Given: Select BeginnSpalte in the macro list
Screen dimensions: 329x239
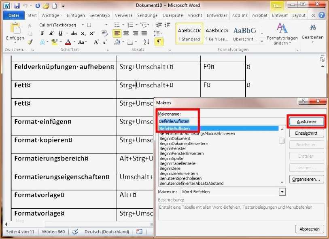Looking at the screenshot, I should 173,158.
